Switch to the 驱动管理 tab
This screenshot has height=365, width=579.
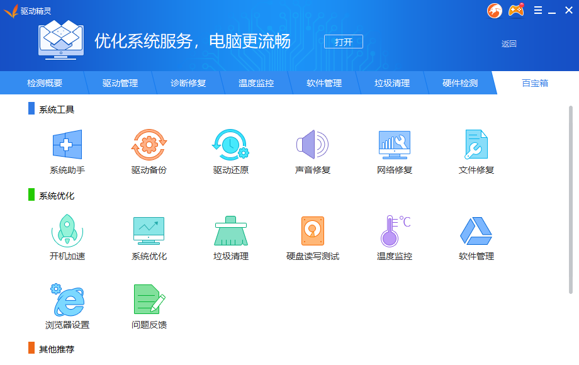[x=118, y=82]
